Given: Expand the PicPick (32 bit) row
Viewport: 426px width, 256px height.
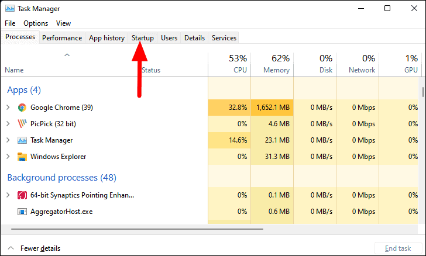Looking at the screenshot, I should tap(8, 124).
